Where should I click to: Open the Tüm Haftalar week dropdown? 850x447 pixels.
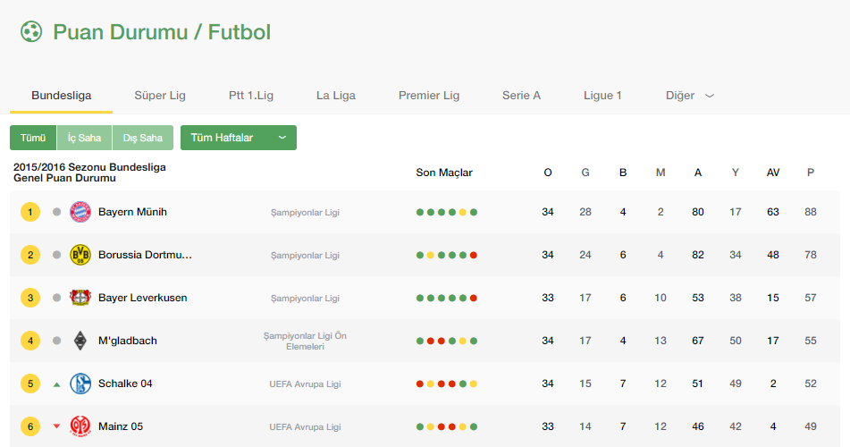[239, 138]
